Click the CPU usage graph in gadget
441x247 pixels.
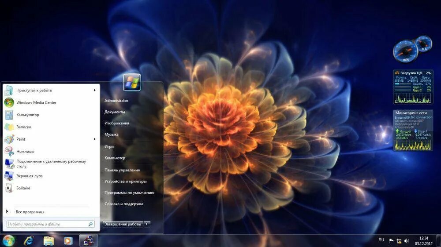coord(413,98)
